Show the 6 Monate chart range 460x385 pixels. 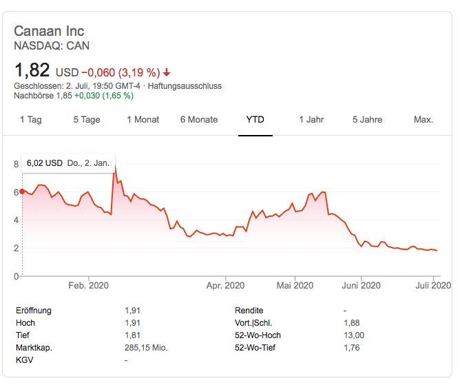coord(199,120)
